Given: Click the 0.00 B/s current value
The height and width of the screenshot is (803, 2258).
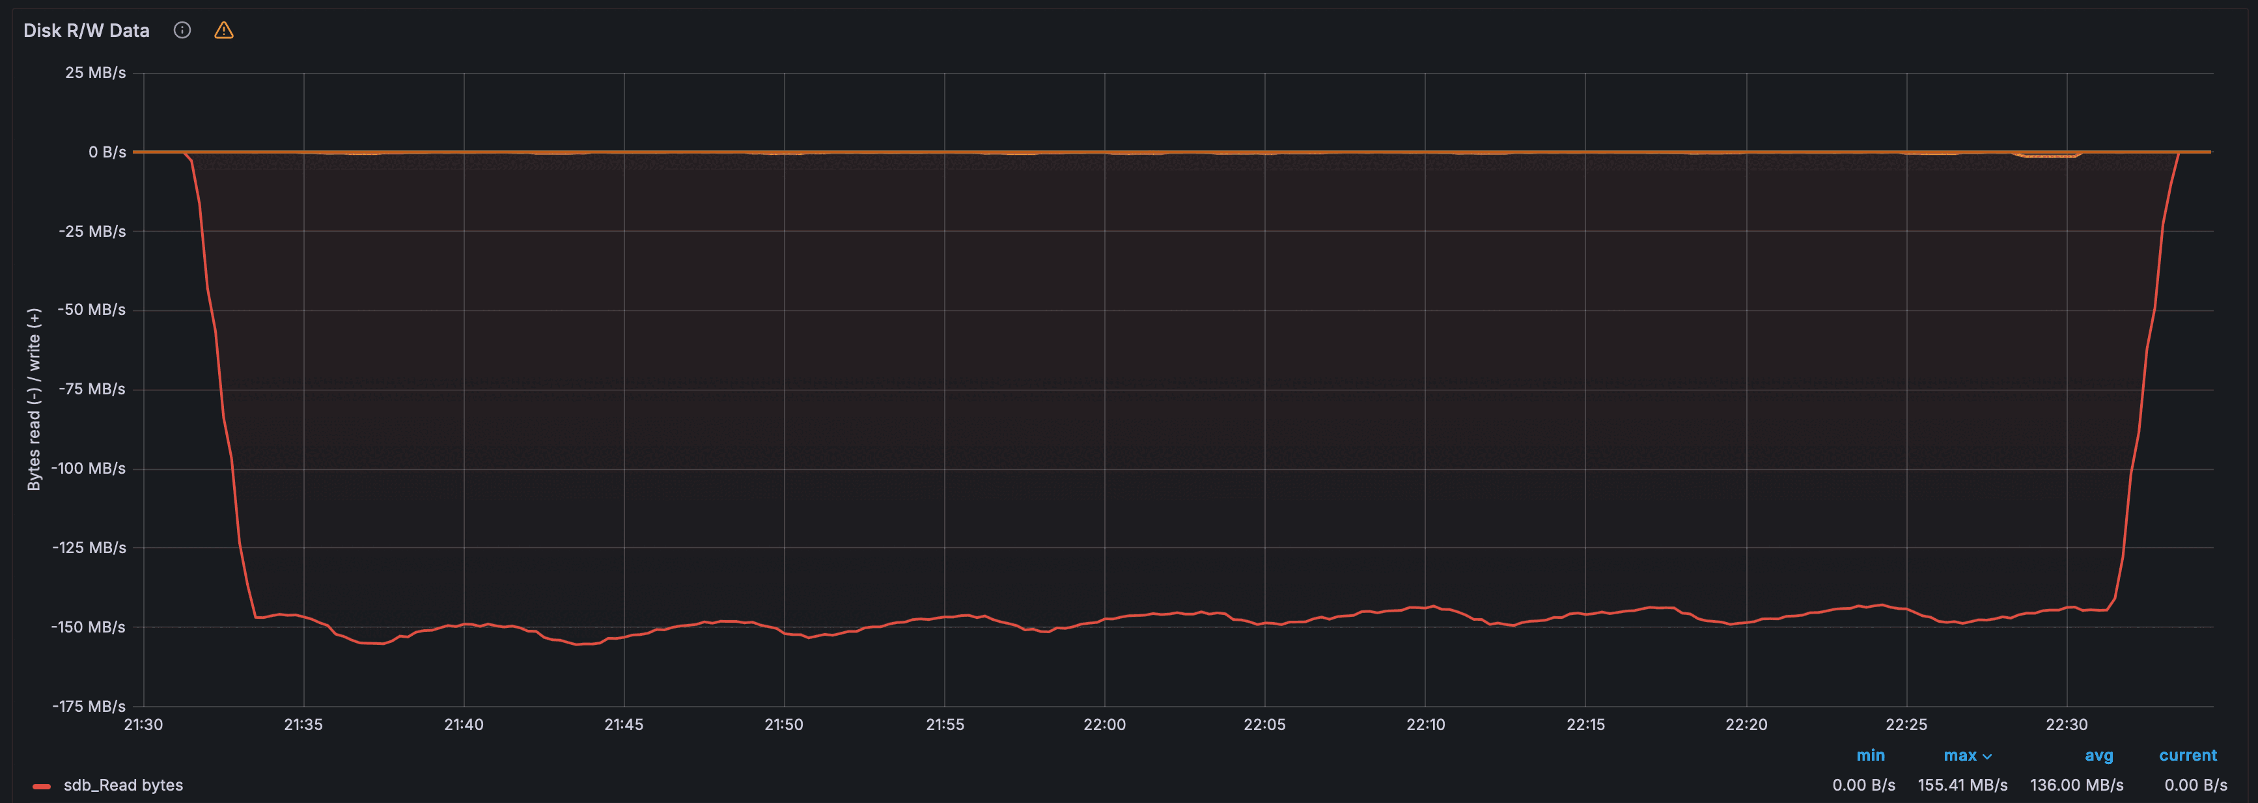Looking at the screenshot, I should [x=2195, y=785].
